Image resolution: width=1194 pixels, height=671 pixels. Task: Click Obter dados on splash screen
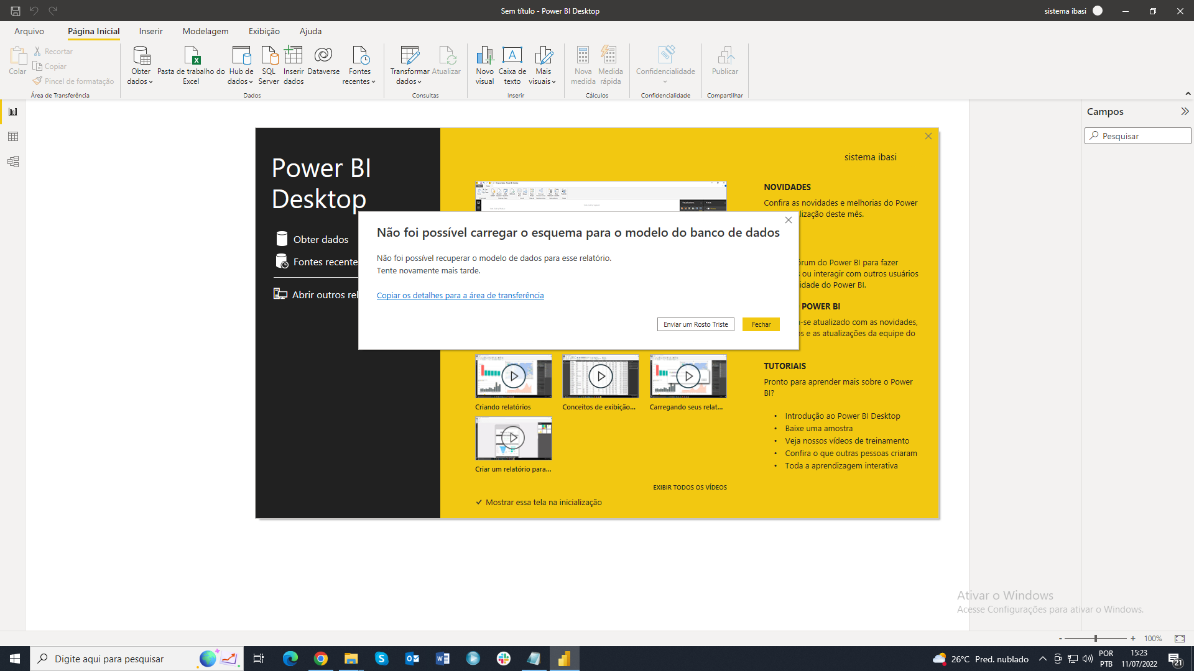coord(312,239)
